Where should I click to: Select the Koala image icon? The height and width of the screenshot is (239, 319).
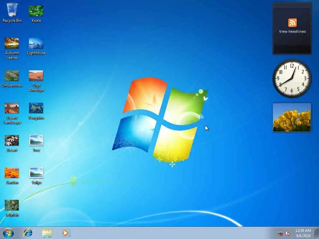pyautogui.click(x=36, y=13)
